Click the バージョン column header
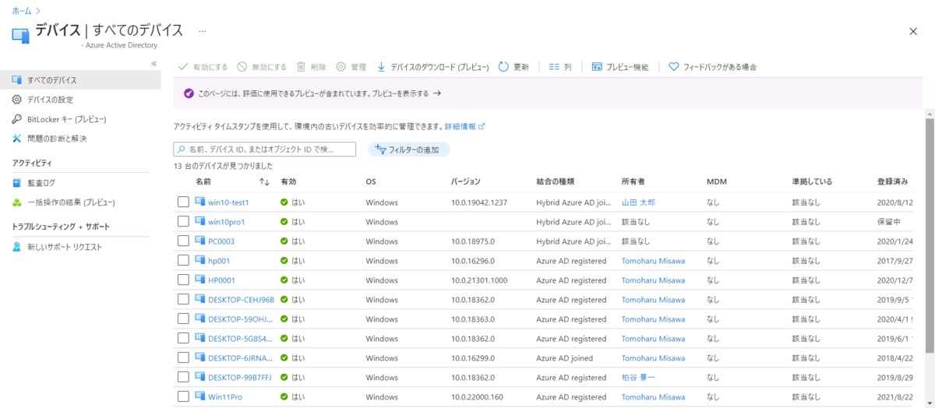This screenshot has height=408, width=935. click(466, 181)
